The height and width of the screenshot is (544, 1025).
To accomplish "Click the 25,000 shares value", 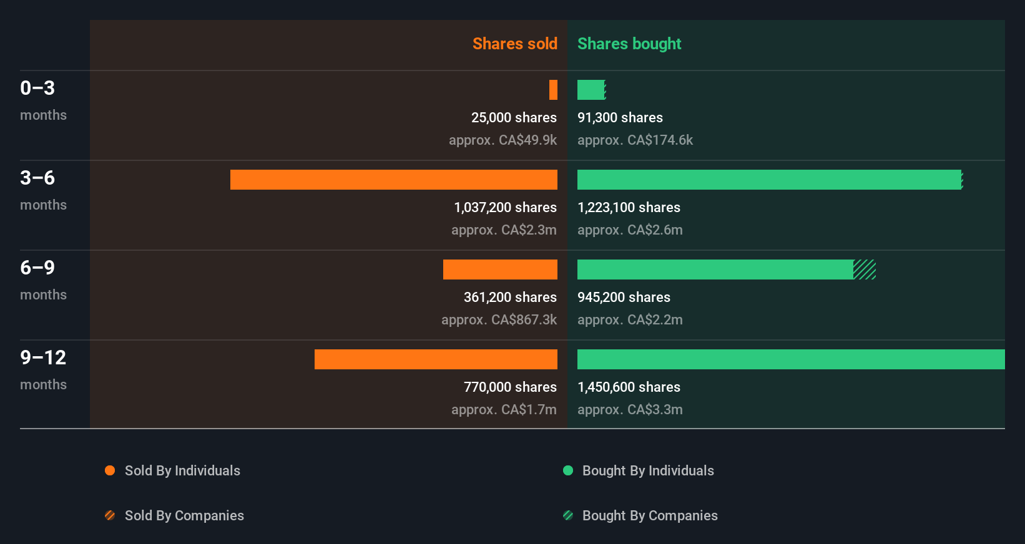I will point(514,117).
